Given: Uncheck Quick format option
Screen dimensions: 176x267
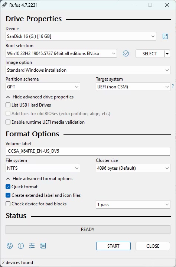Looking at the screenshot, I should [8, 187].
